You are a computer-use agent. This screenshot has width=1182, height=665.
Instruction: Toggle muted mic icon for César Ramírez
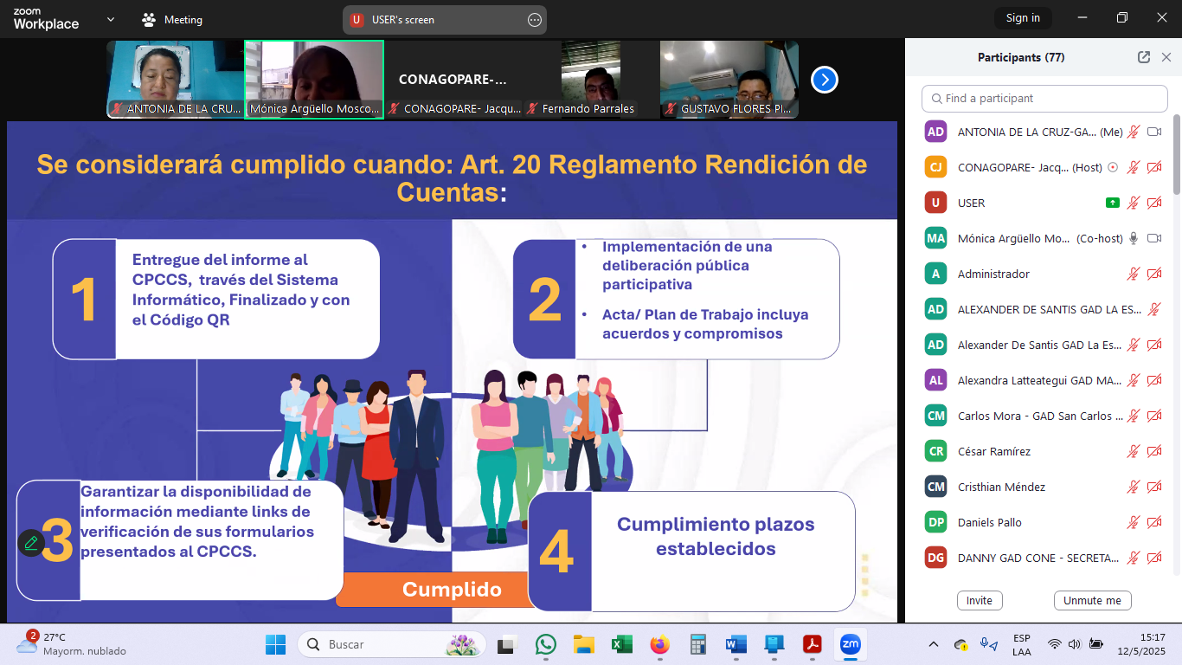pos(1133,452)
